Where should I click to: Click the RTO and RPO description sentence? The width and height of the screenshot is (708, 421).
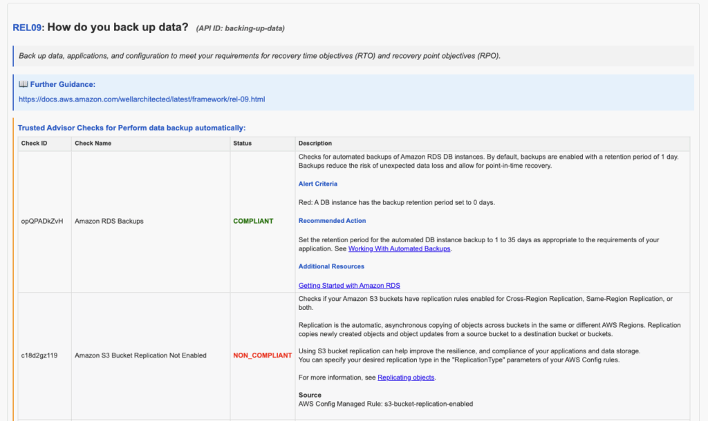260,56
